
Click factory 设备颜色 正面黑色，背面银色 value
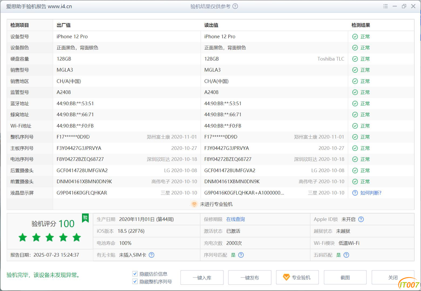tap(77, 48)
